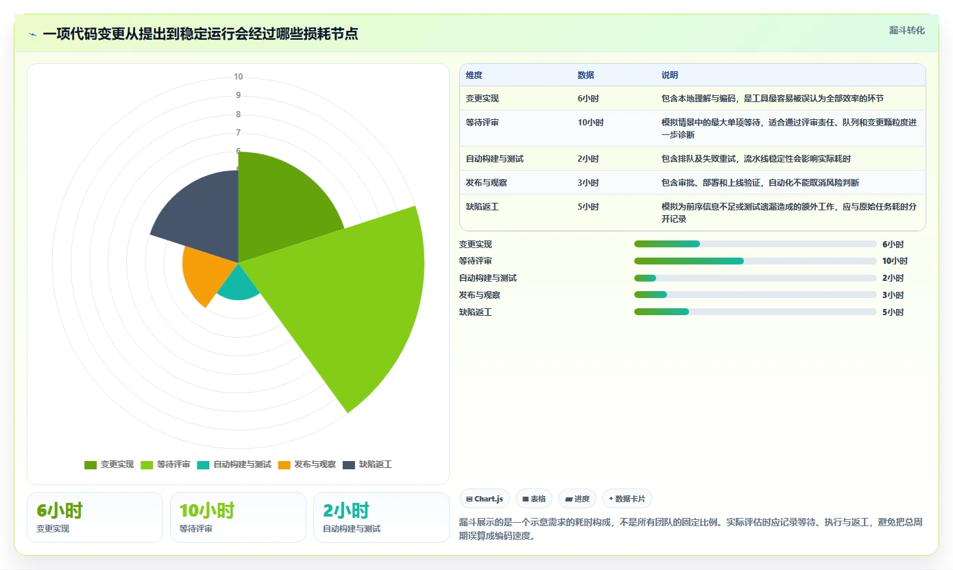Click the 缺陷返工 progress bar

756,312
